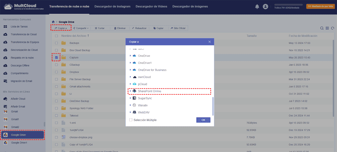
Task: Refresh the file list icon
Action: (x=333, y=28)
